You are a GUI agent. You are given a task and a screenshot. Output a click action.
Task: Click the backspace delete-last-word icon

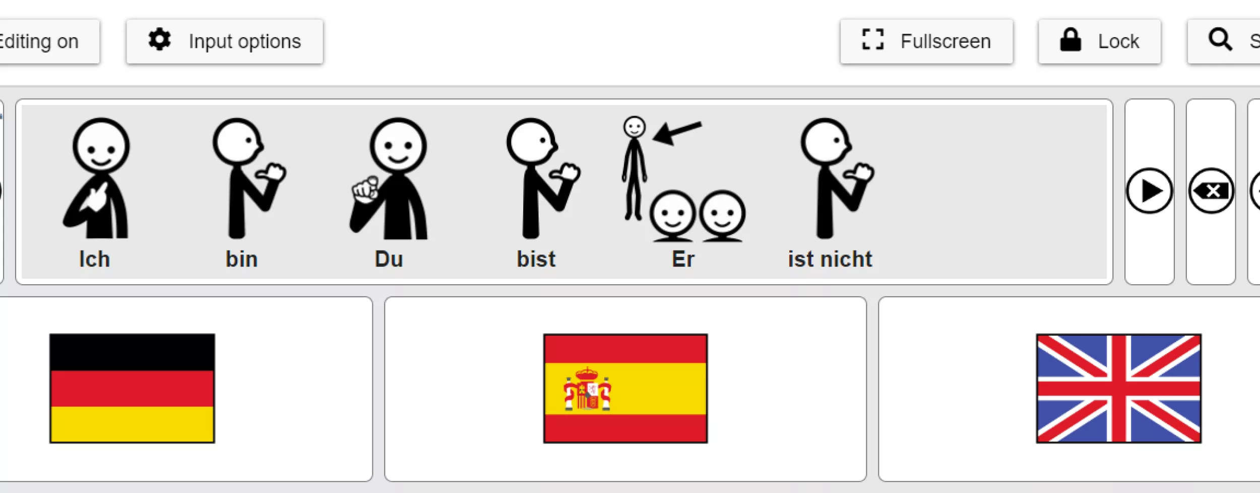[x=1211, y=191]
